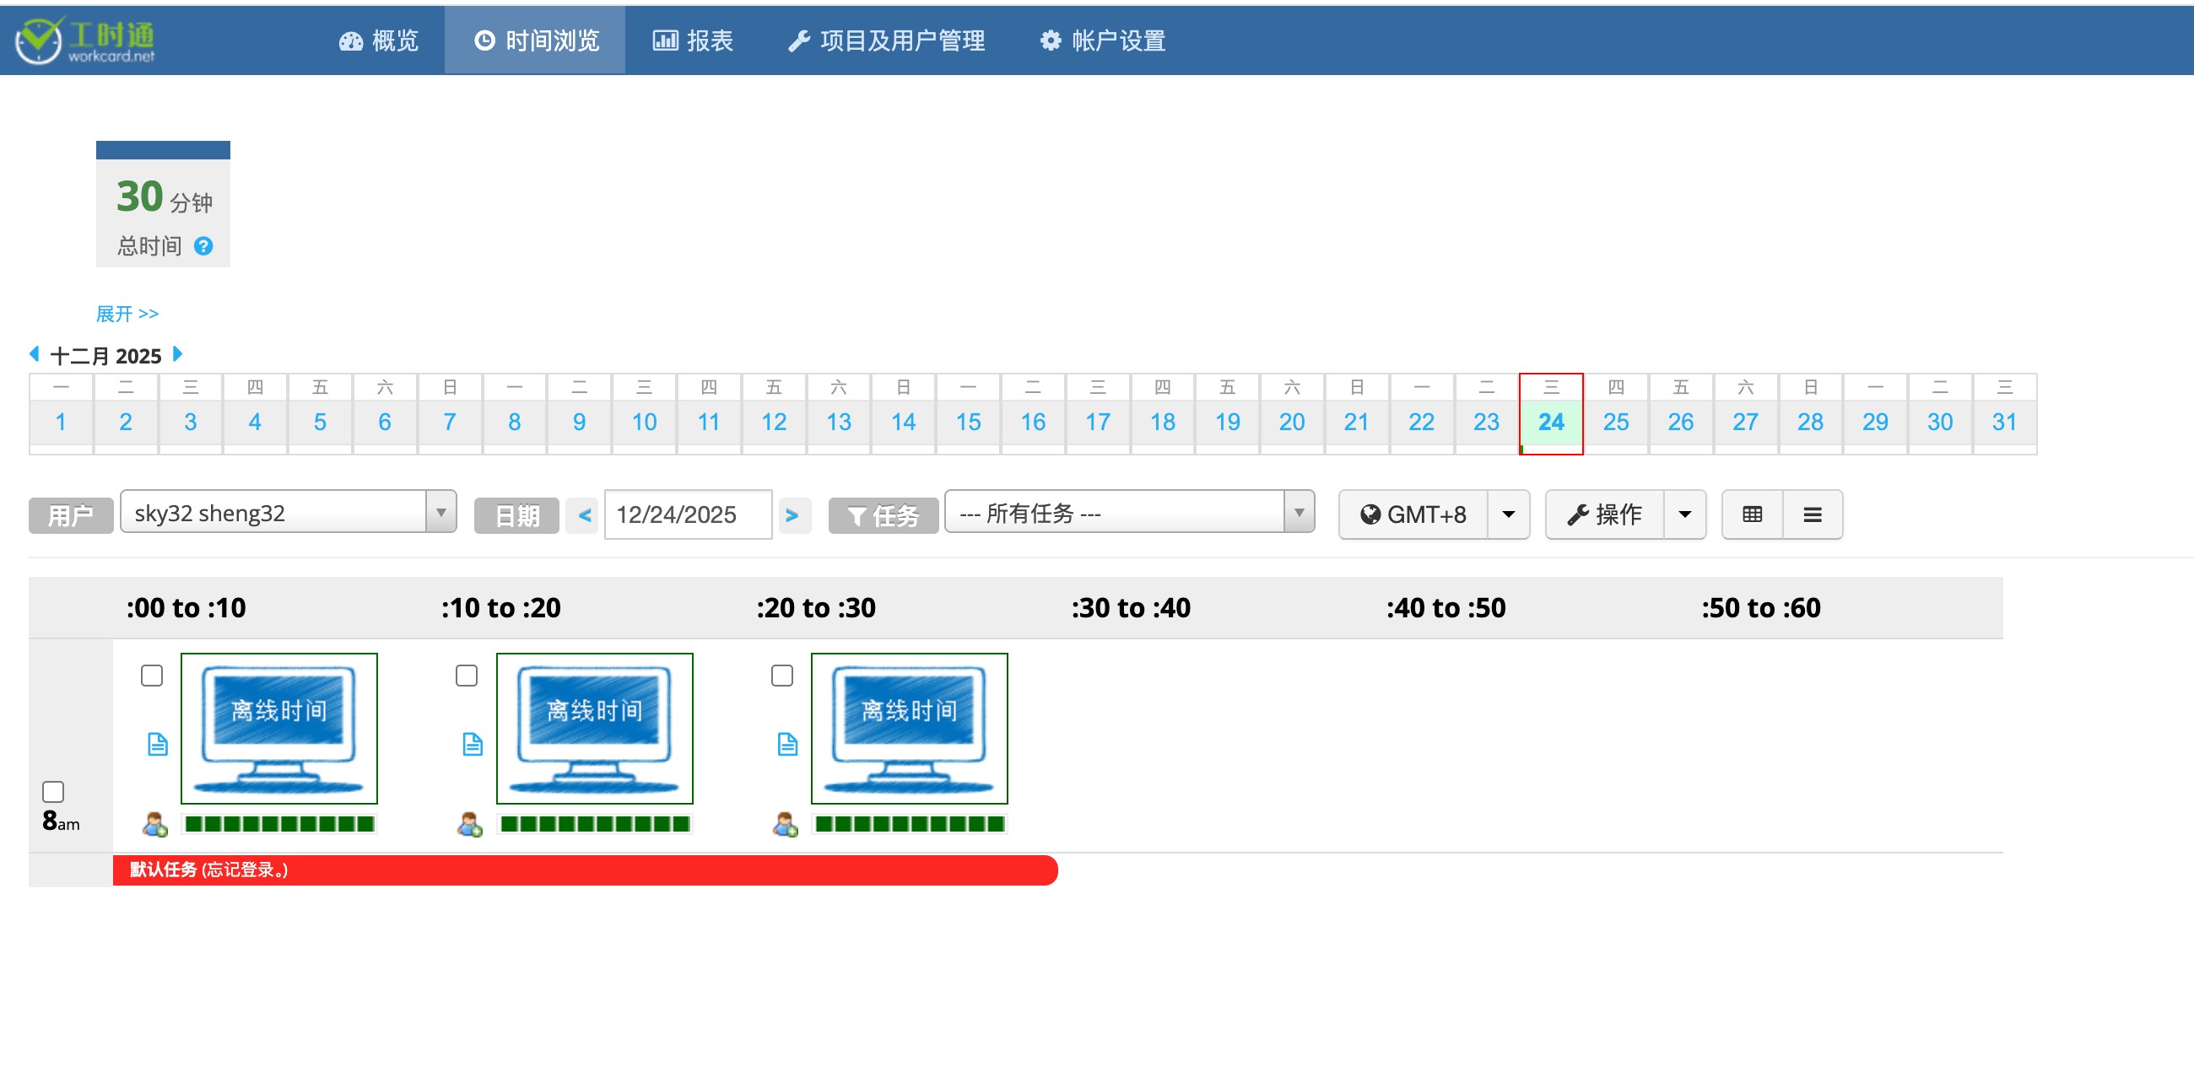Check the :00 to :10 screenshot checkbox
The height and width of the screenshot is (1077, 2194).
click(152, 676)
